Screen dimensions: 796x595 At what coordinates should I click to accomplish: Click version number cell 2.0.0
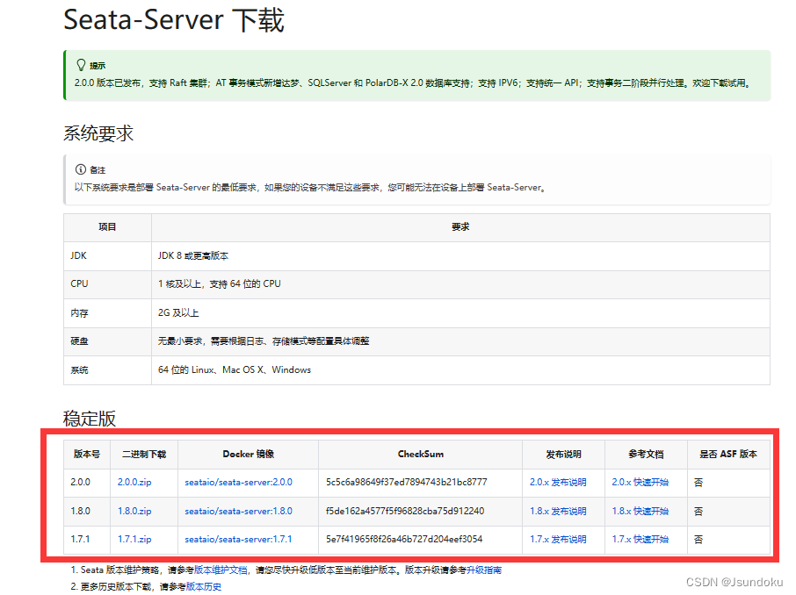tap(87, 483)
